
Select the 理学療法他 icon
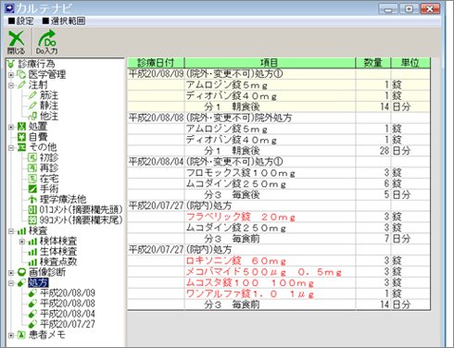[x=32, y=199]
